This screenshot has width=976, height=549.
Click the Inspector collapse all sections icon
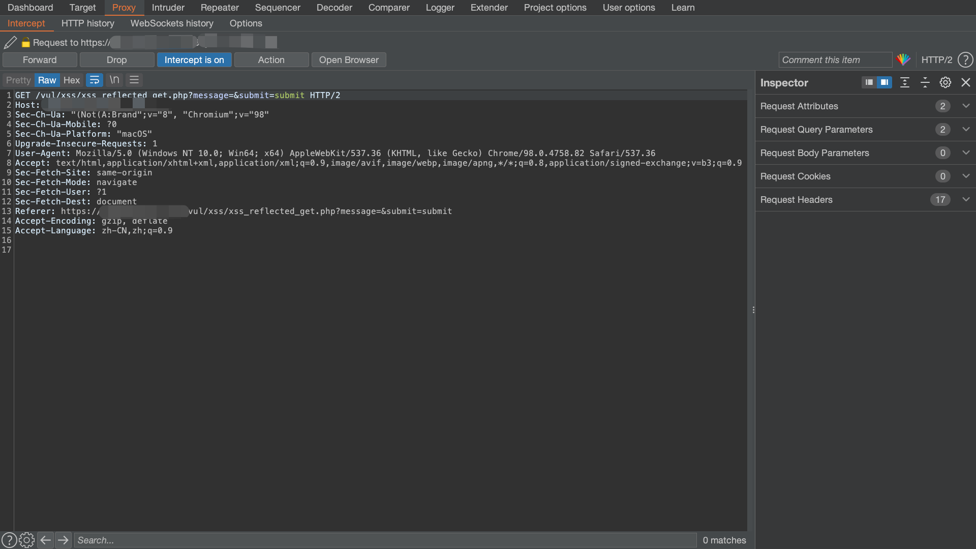tap(925, 82)
